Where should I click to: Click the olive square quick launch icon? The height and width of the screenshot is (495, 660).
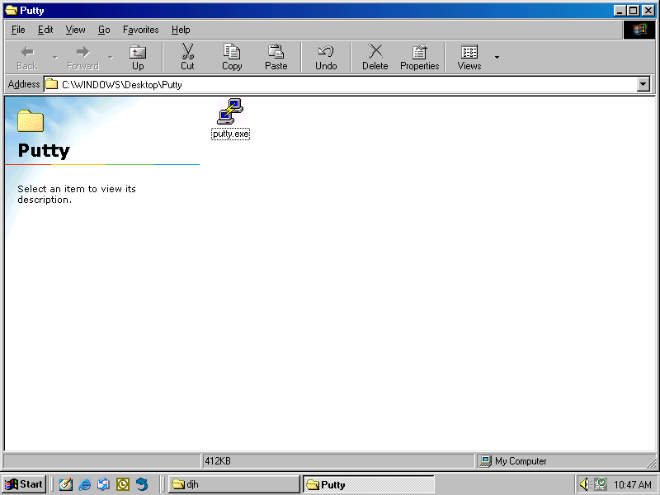(122, 484)
